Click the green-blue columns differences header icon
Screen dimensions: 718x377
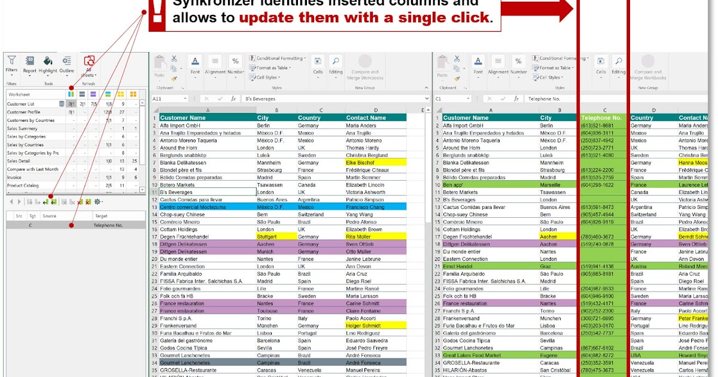point(71,94)
